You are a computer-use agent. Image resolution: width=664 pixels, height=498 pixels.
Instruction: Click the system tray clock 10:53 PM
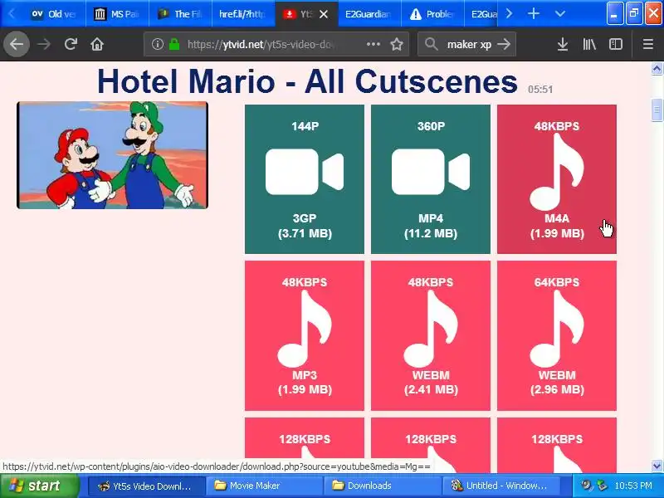tap(633, 486)
